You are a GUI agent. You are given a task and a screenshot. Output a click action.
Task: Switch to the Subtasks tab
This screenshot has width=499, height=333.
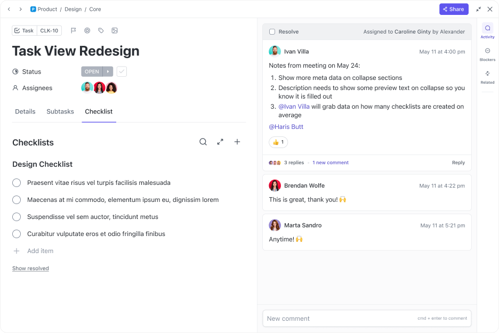60,111
